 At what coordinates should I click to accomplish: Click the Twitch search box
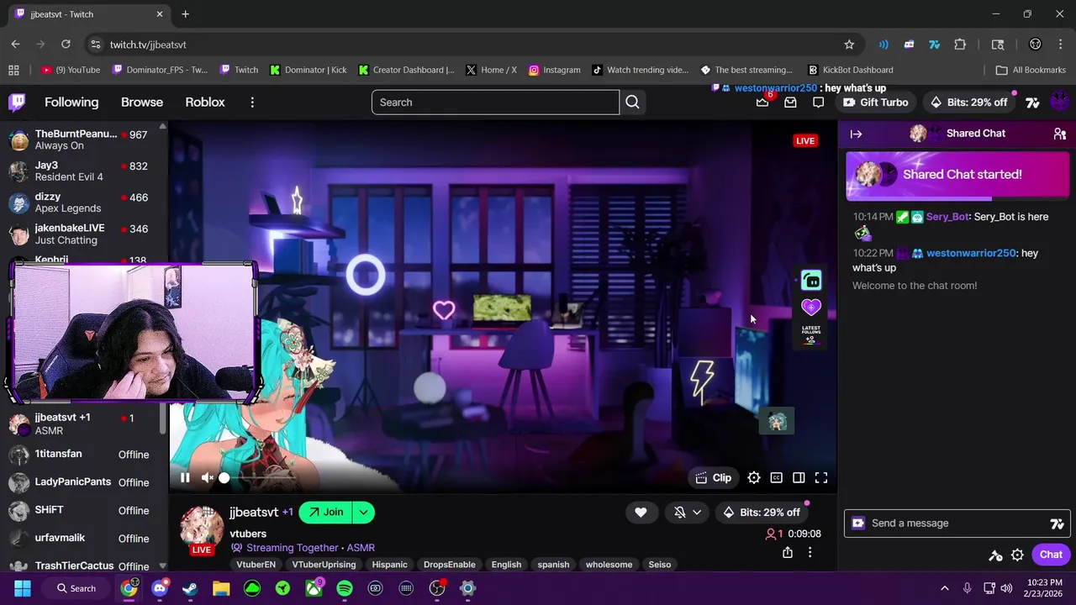click(495, 103)
